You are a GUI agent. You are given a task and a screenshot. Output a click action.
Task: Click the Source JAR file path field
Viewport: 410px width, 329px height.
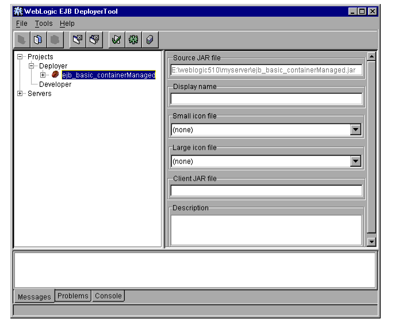[x=266, y=70]
